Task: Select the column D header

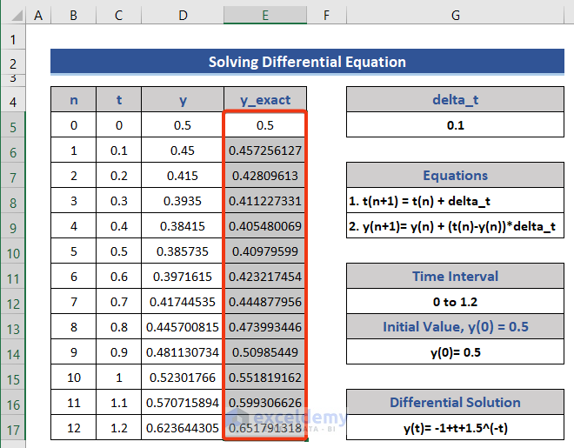Action: point(182,16)
